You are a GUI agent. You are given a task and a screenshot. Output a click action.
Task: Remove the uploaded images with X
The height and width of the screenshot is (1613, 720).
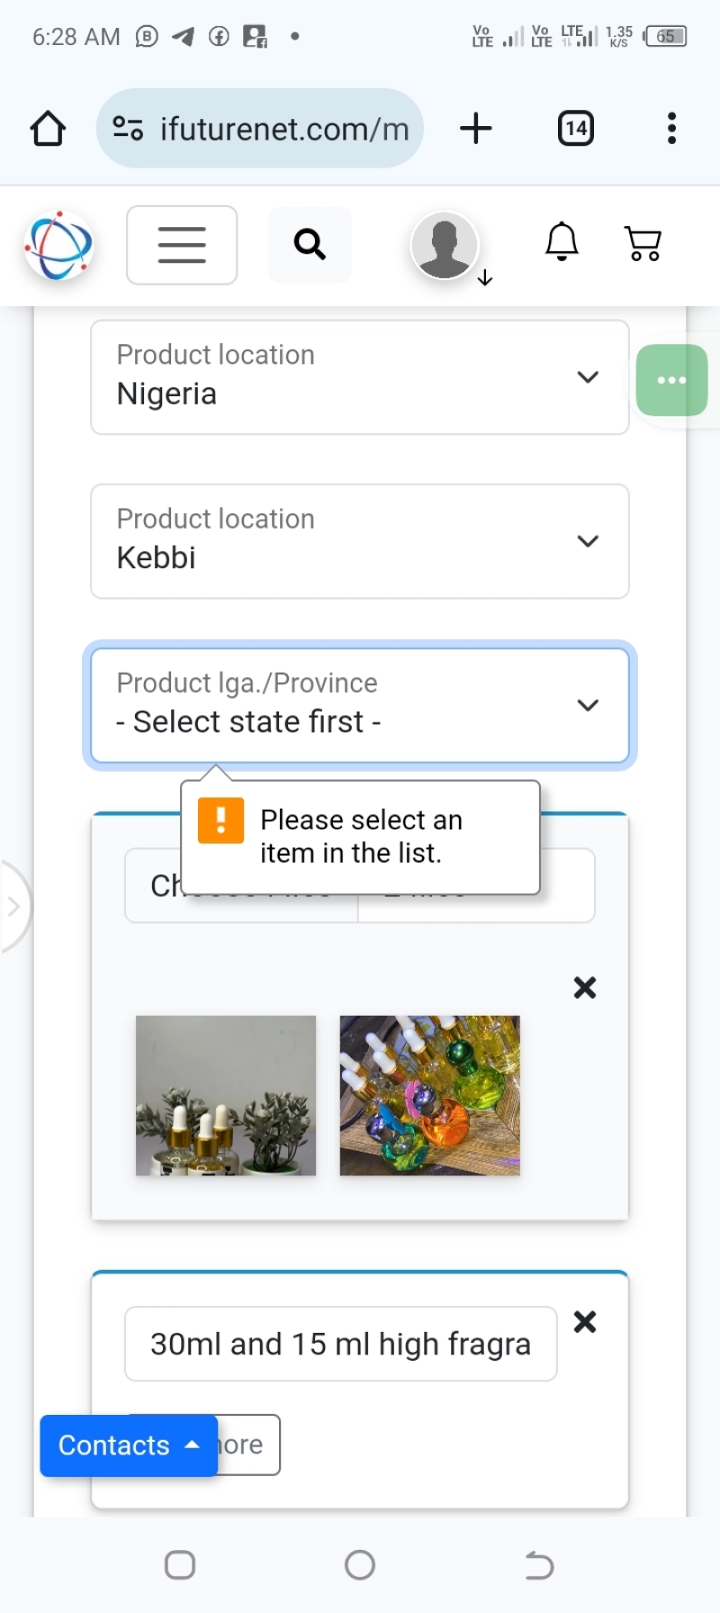585,988
